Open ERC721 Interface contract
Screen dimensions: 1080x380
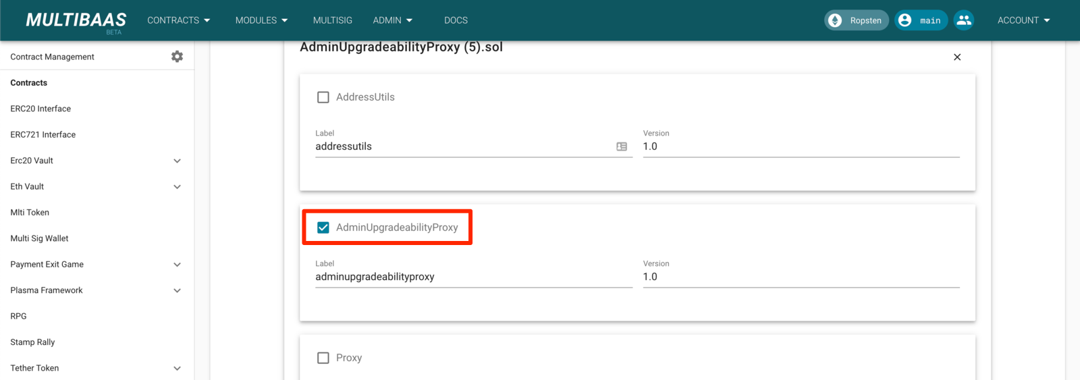click(x=43, y=135)
